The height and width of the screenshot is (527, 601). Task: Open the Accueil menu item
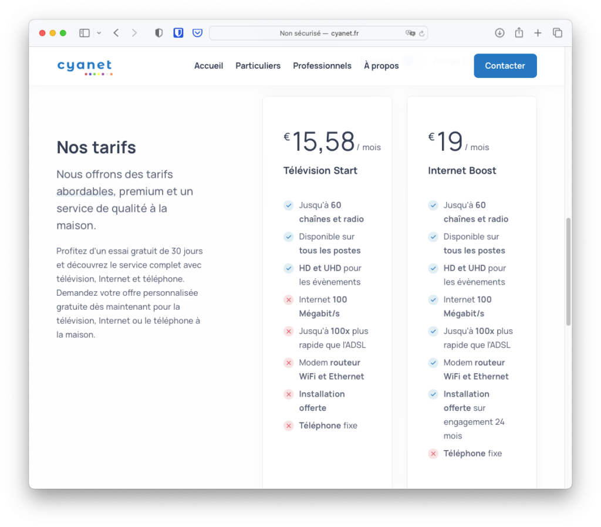point(208,66)
